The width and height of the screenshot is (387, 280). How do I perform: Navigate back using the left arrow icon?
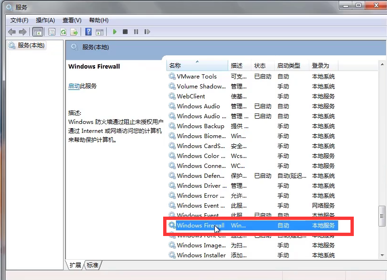point(12,32)
